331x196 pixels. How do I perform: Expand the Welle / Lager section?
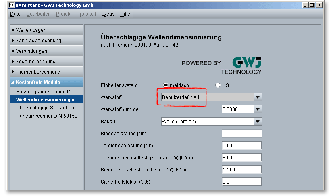pyautogui.click(x=46, y=30)
